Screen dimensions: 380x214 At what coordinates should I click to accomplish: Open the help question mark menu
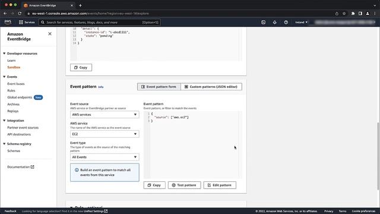[286, 23]
